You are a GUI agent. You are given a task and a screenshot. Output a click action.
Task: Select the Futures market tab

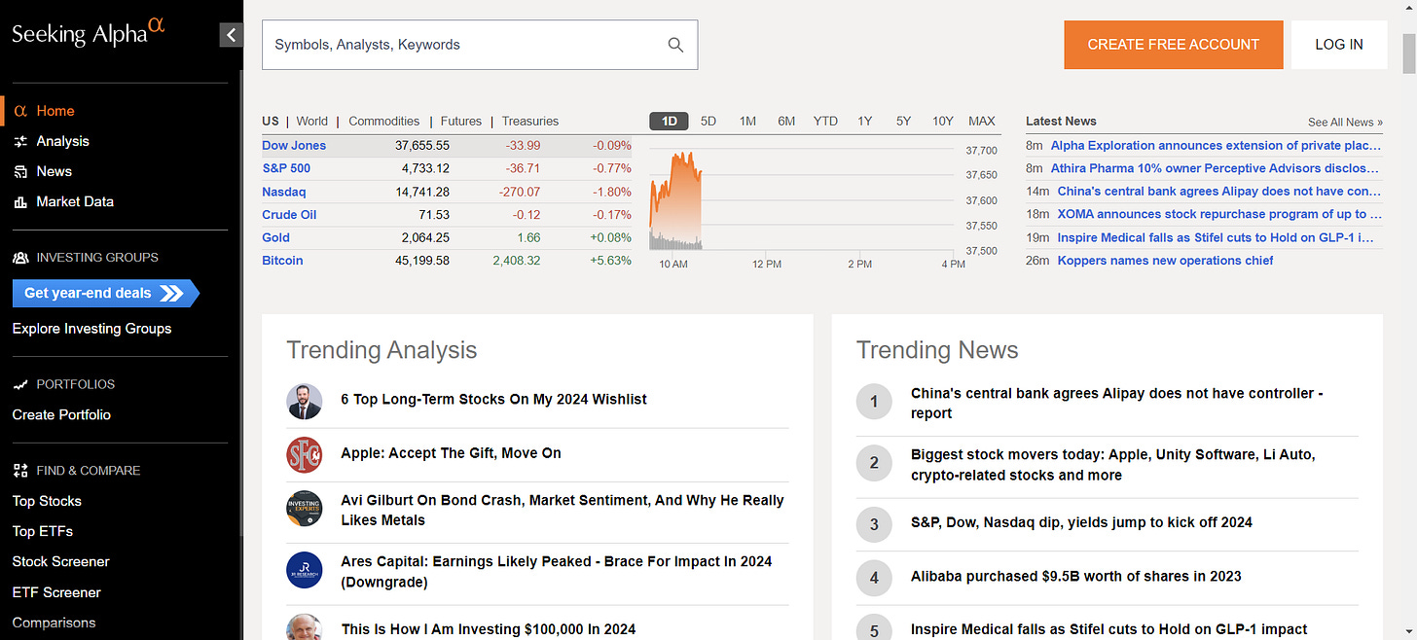(461, 122)
